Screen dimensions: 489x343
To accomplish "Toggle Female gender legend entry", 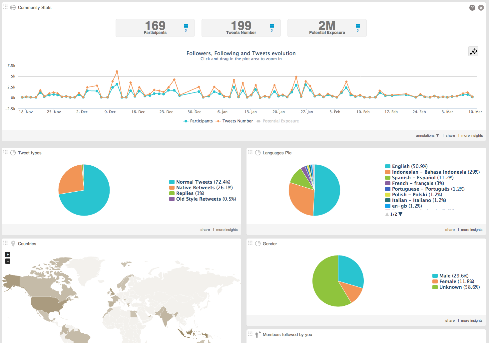I will [453, 281].
